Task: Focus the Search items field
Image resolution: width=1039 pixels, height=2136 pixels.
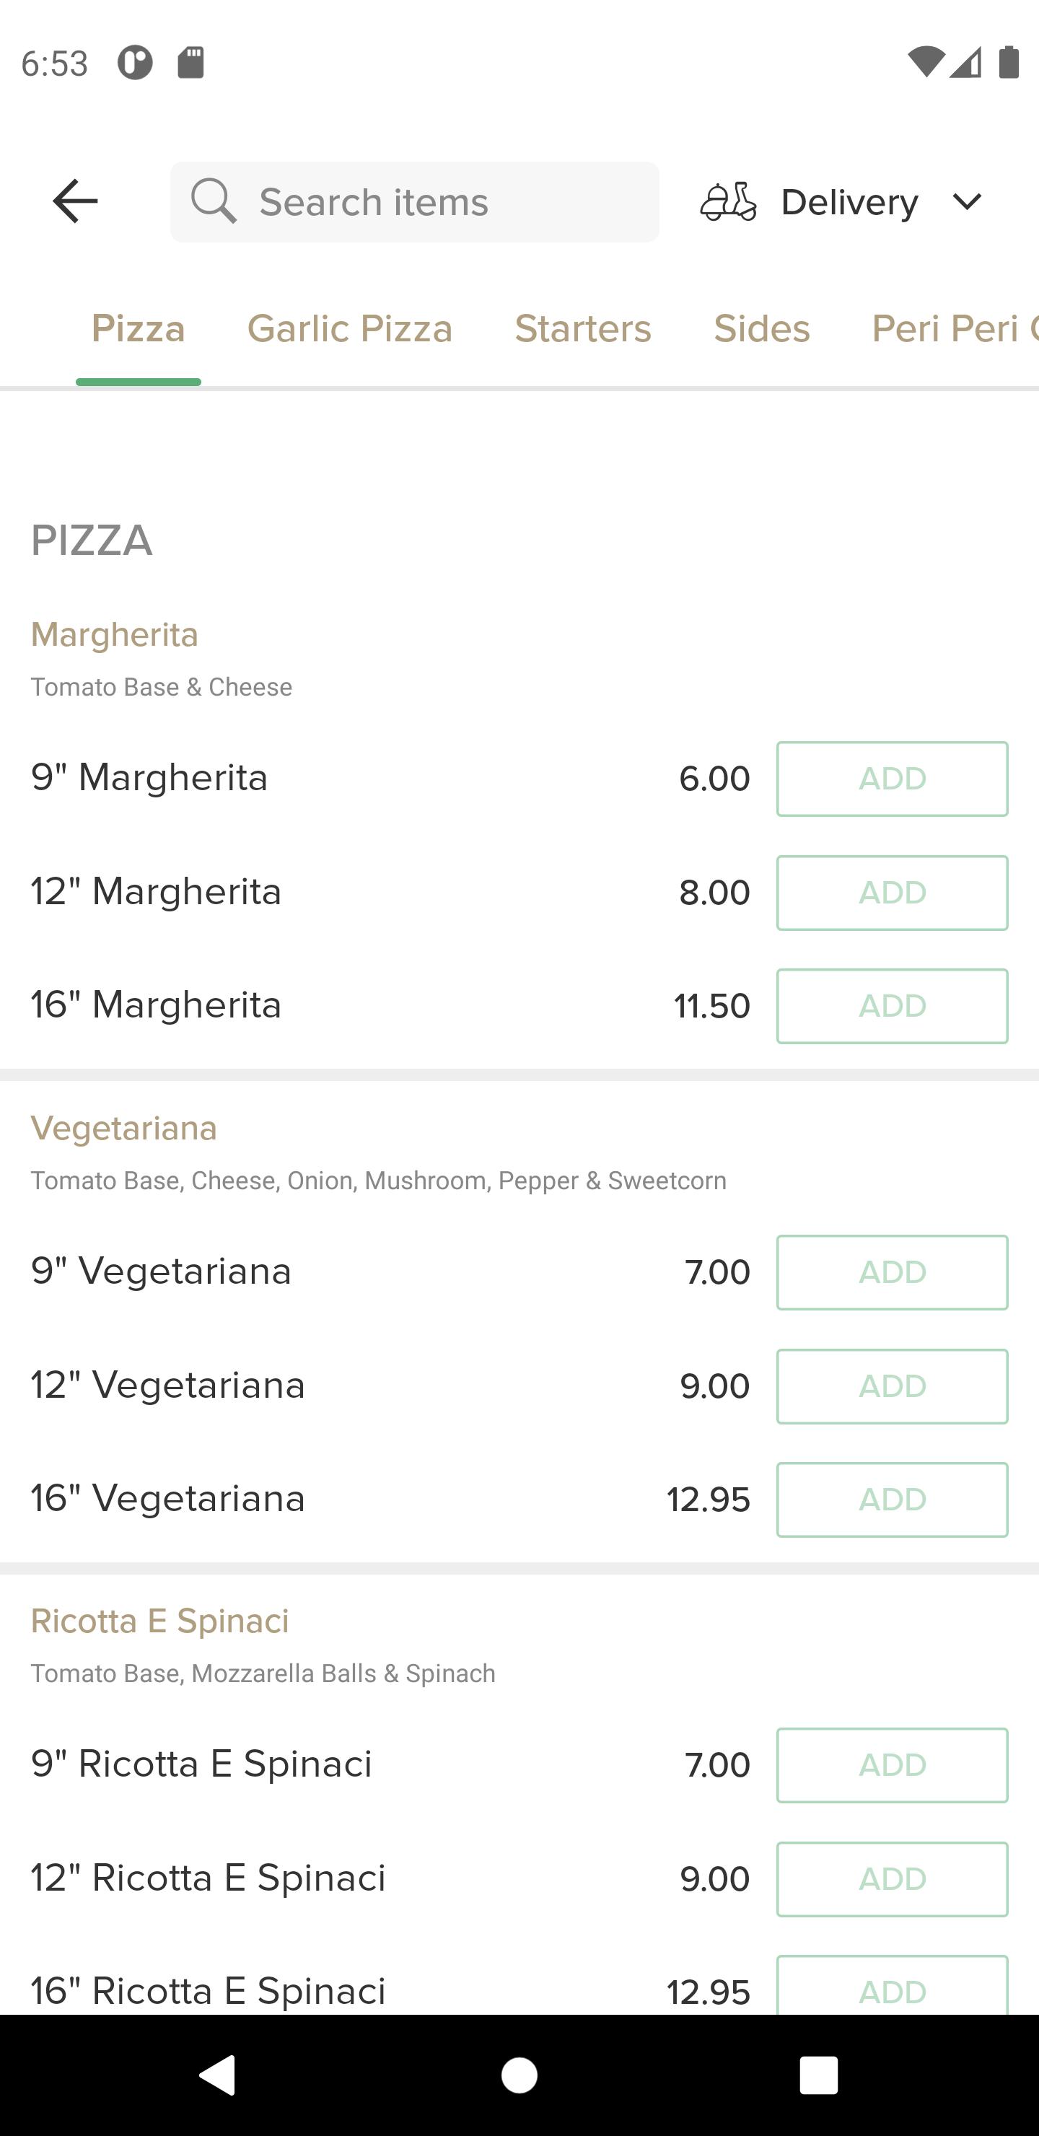Action: coord(415,201)
